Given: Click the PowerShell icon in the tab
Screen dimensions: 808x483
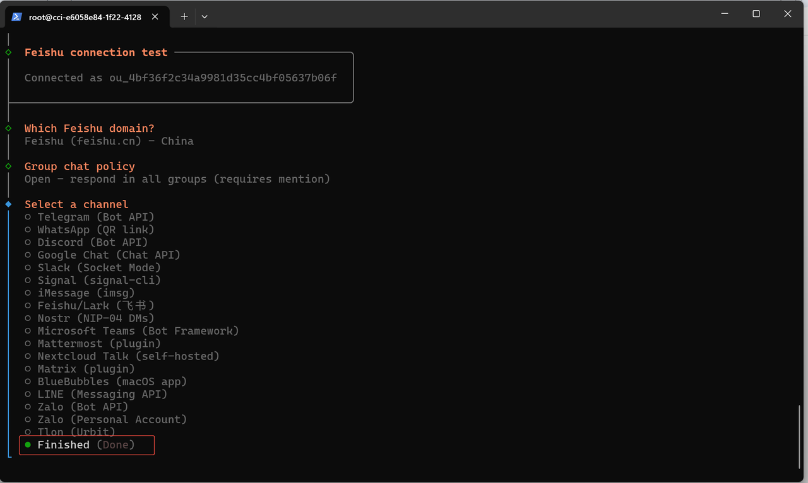Looking at the screenshot, I should pos(17,17).
